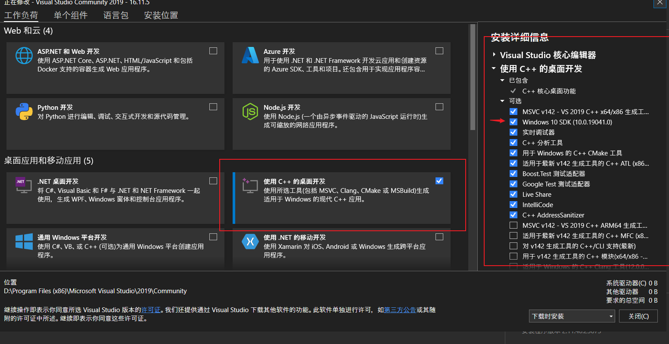Collapse the '使用 C++ 的桌面开发' details section
Image resolution: width=669 pixels, height=344 pixels.
point(494,68)
